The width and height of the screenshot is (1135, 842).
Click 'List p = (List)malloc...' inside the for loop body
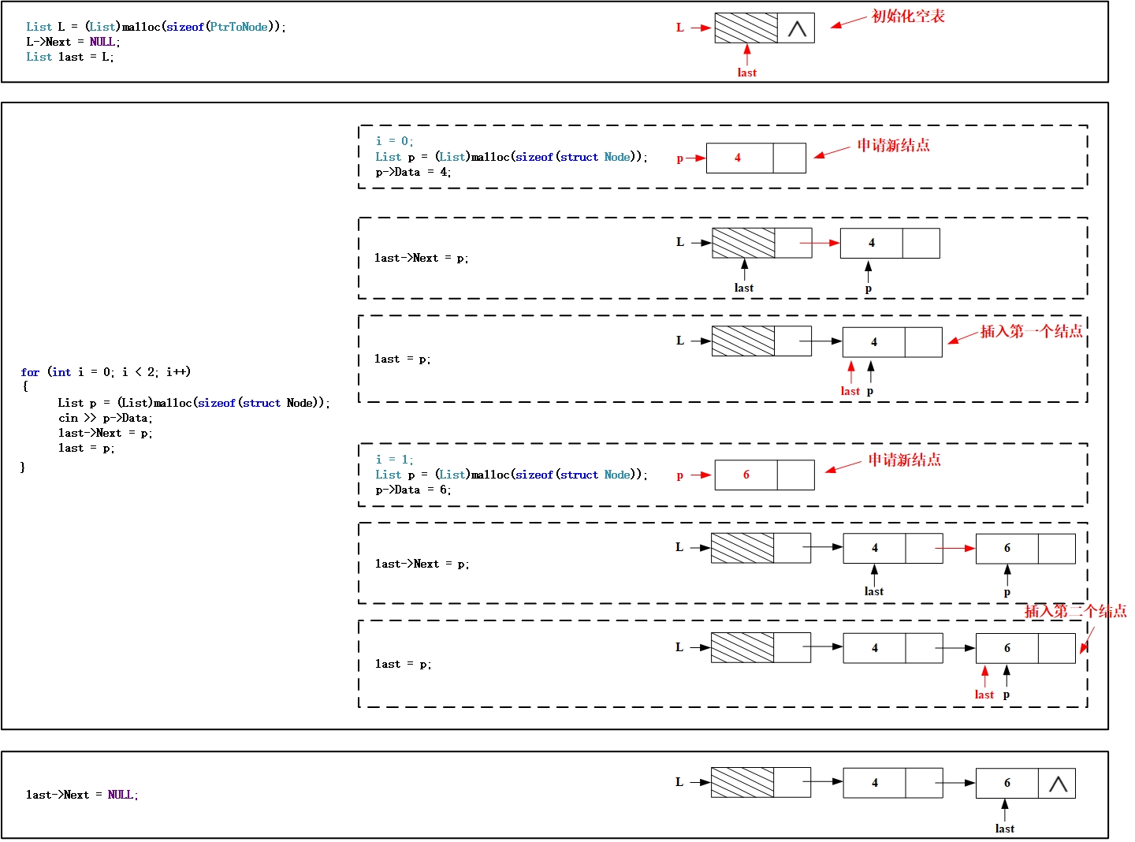[x=194, y=403]
